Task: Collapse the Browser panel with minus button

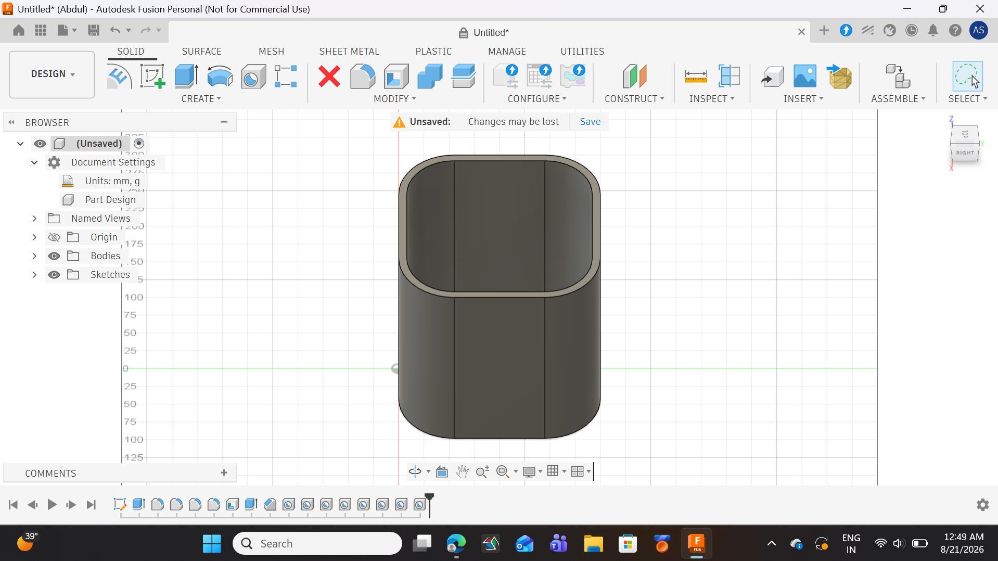Action: pos(224,122)
